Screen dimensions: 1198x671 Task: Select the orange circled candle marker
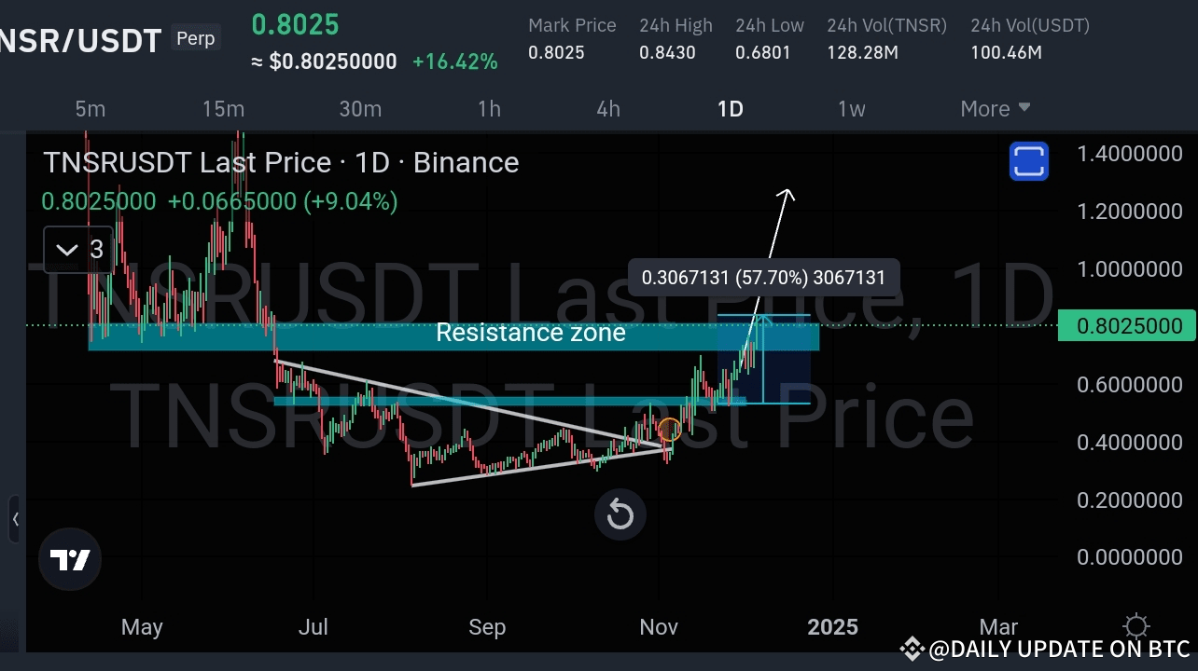(x=670, y=430)
